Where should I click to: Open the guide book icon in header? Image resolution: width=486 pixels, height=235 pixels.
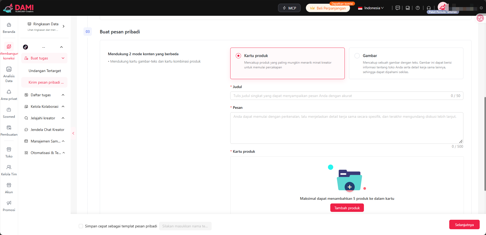(408, 8)
